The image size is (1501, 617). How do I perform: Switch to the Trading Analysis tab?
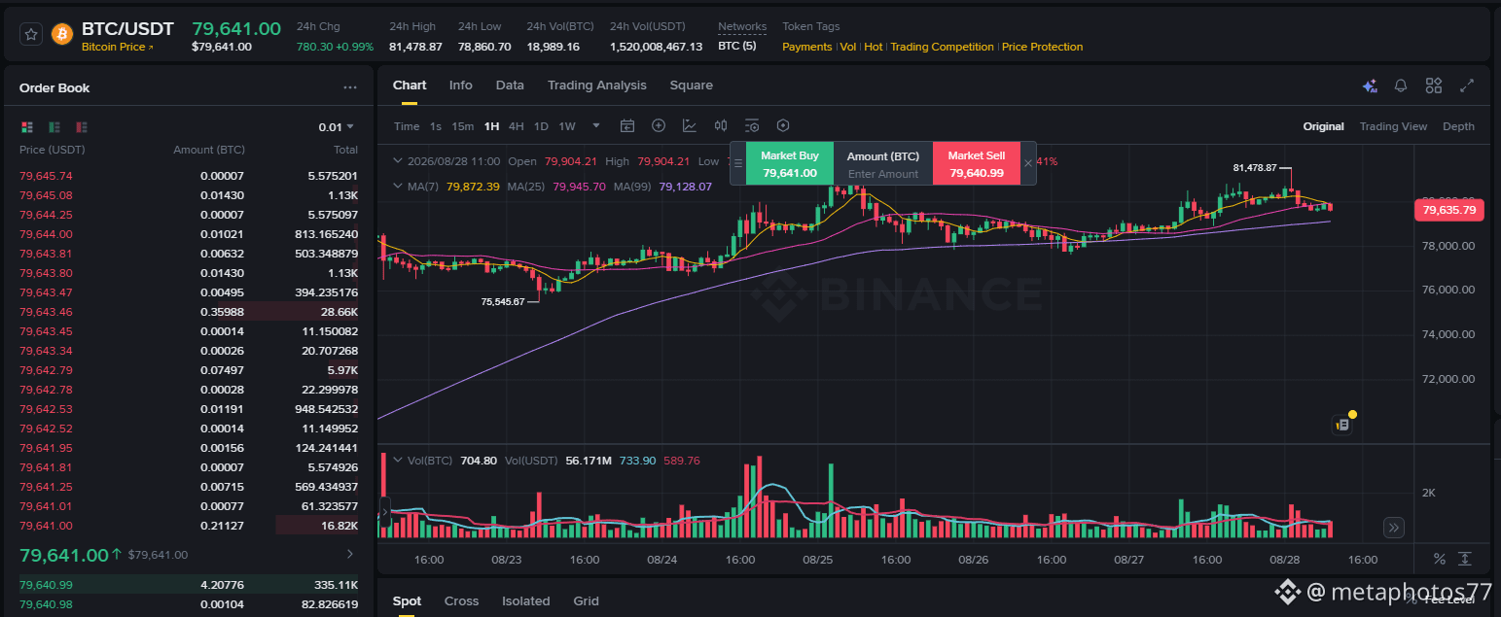tap(596, 86)
